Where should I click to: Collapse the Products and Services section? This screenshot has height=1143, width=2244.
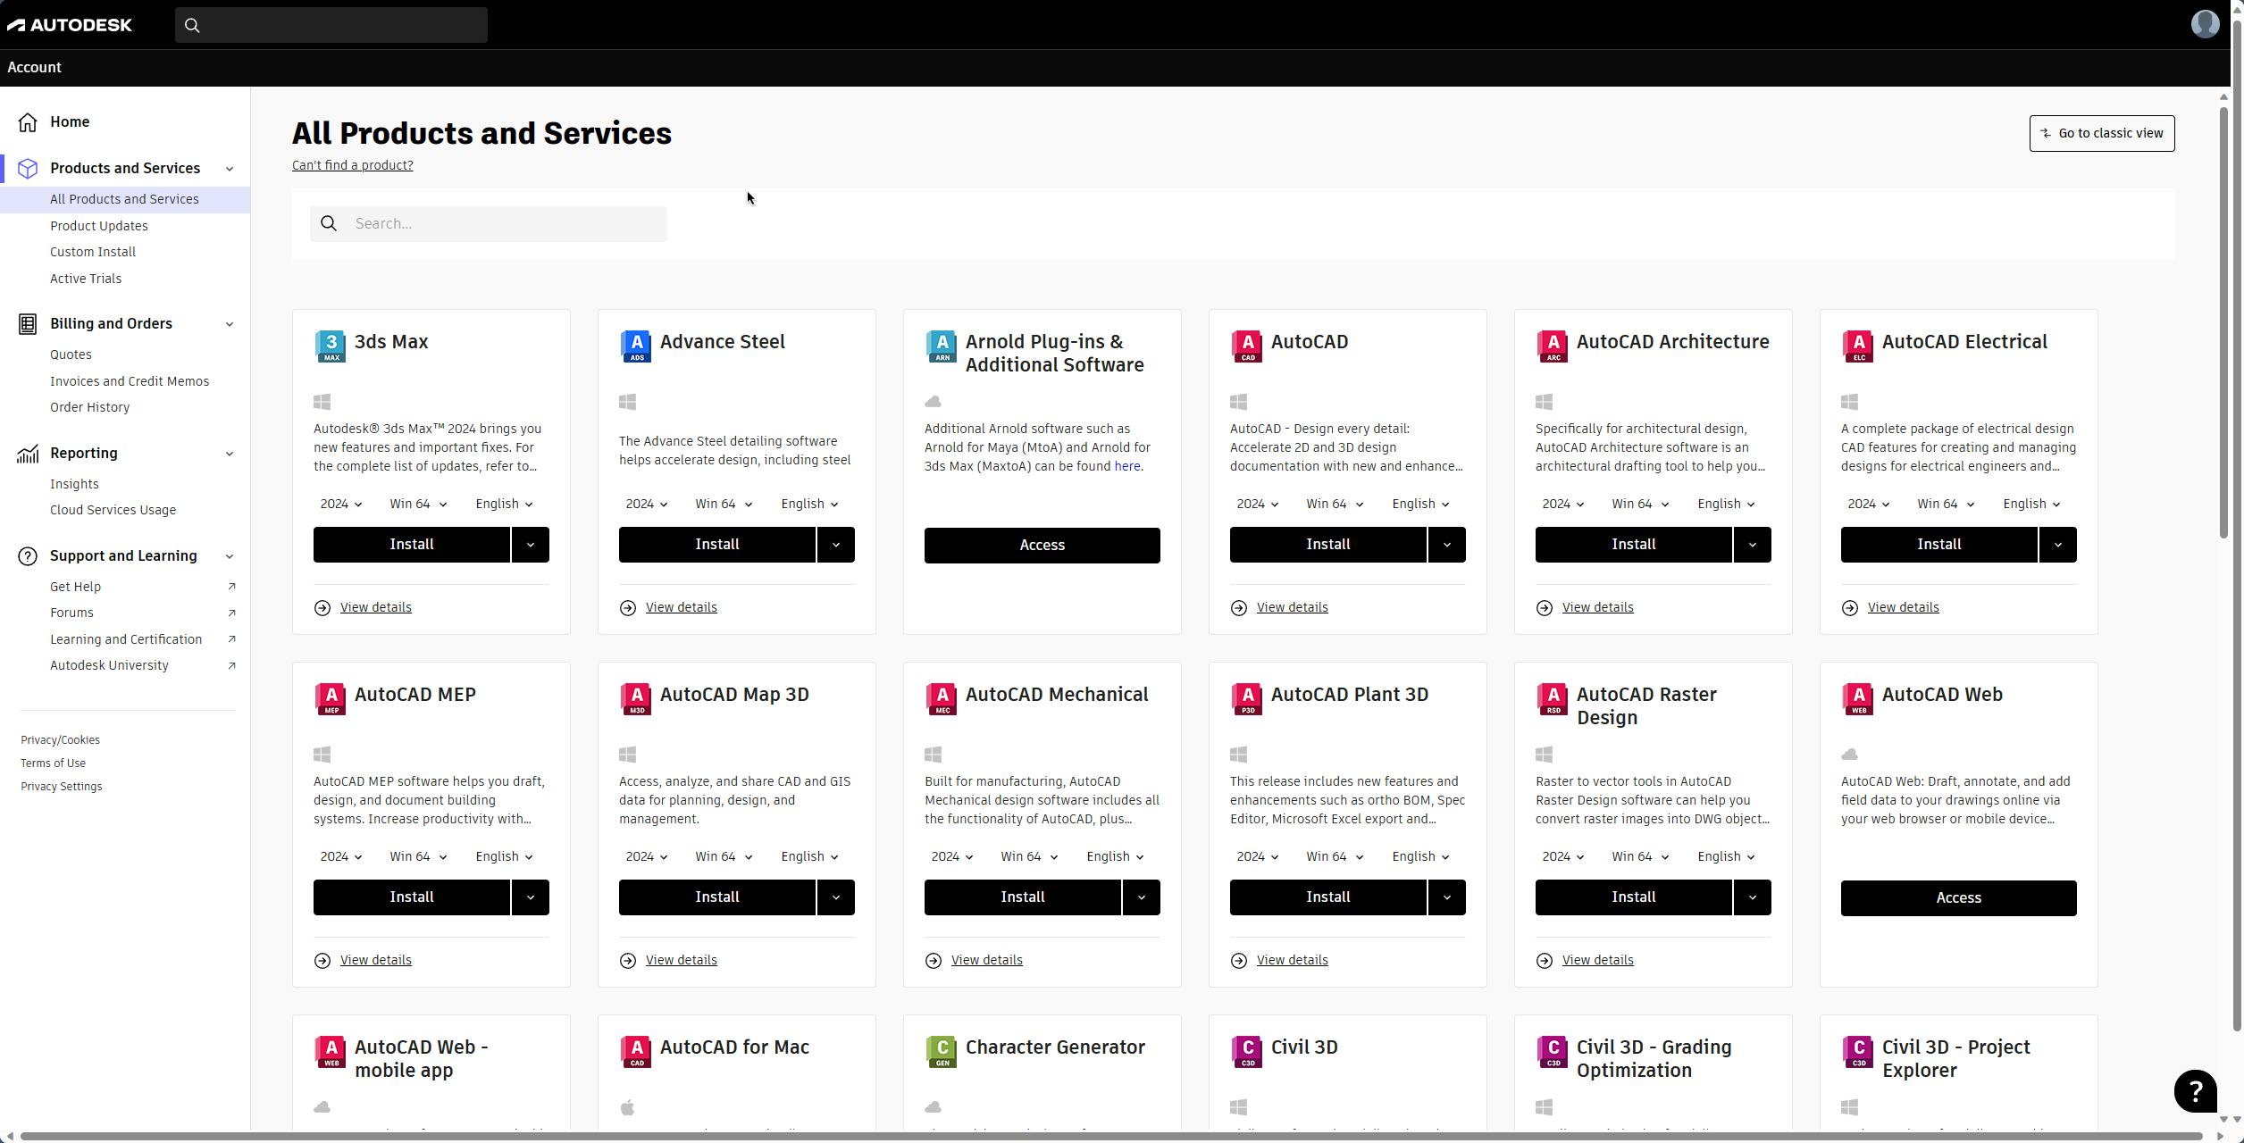[230, 169]
